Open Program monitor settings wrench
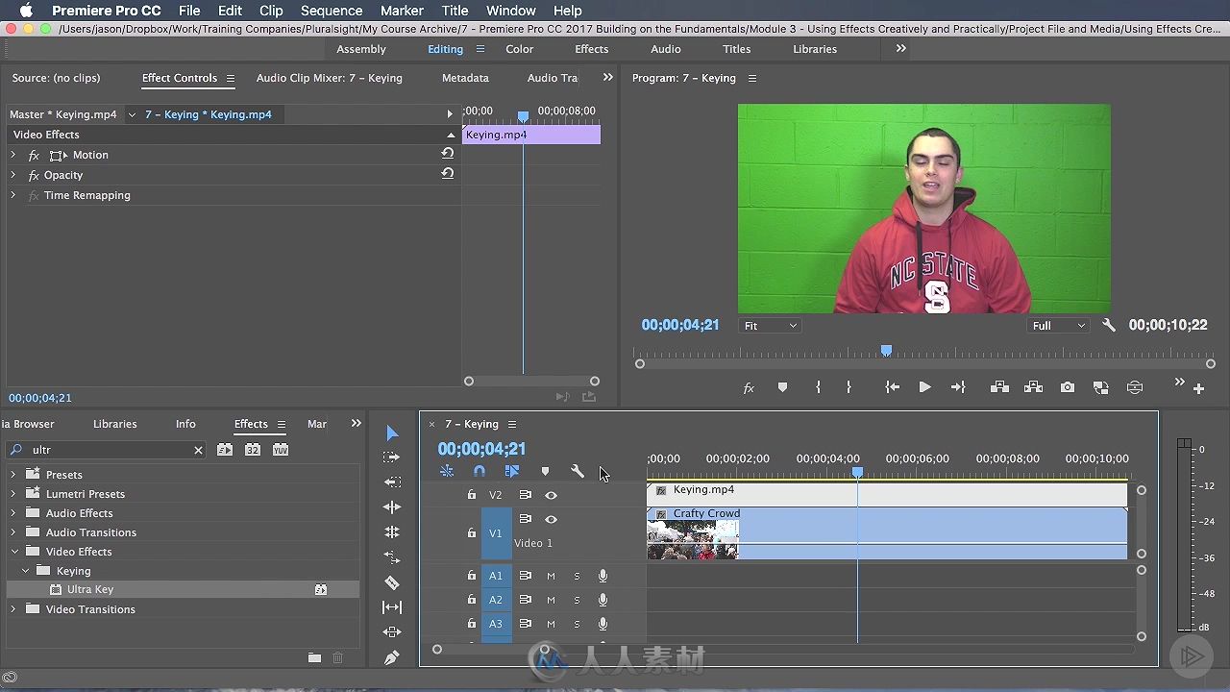Image resolution: width=1230 pixels, height=692 pixels. [x=1109, y=326]
